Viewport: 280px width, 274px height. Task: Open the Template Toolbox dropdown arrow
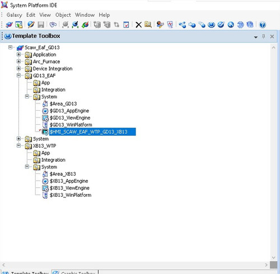tap(256, 37)
